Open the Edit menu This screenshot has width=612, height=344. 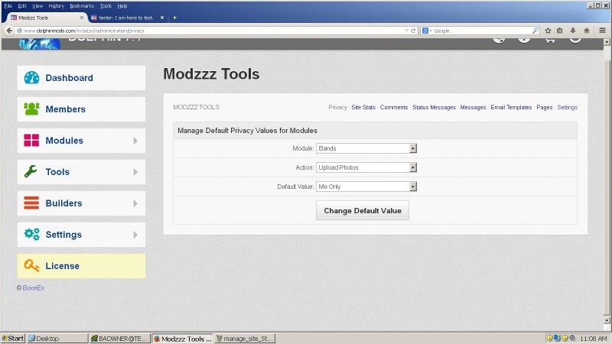[x=22, y=6]
